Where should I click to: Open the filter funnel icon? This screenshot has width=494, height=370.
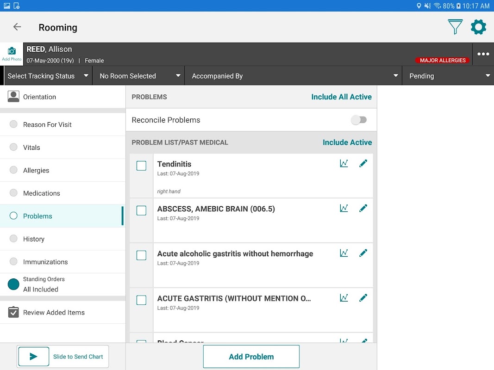[455, 27]
